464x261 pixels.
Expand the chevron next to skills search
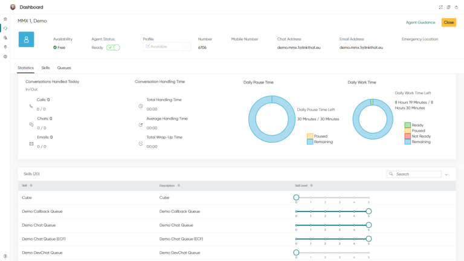(446, 174)
